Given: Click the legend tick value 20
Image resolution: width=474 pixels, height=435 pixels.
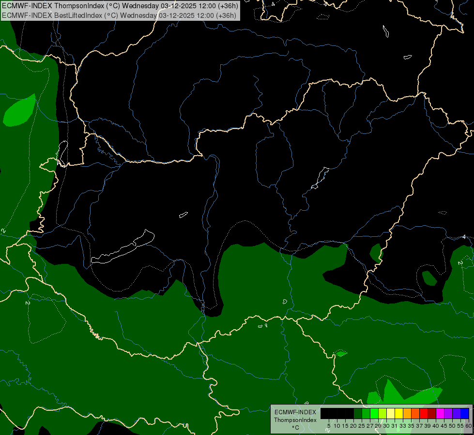Looking at the screenshot, I should pos(353,426).
